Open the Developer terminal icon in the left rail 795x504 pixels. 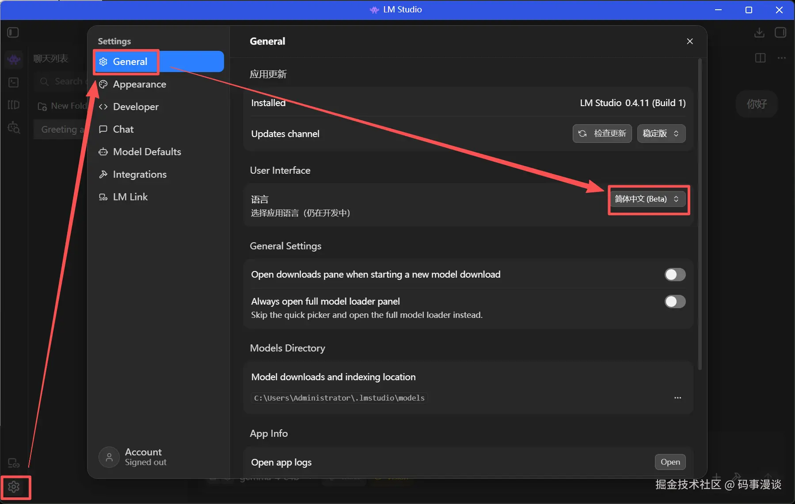tap(14, 82)
